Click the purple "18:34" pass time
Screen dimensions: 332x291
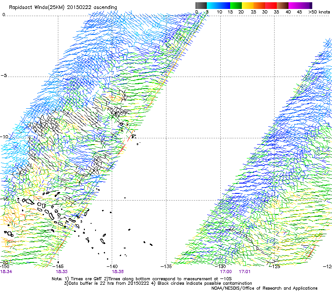click(6, 272)
